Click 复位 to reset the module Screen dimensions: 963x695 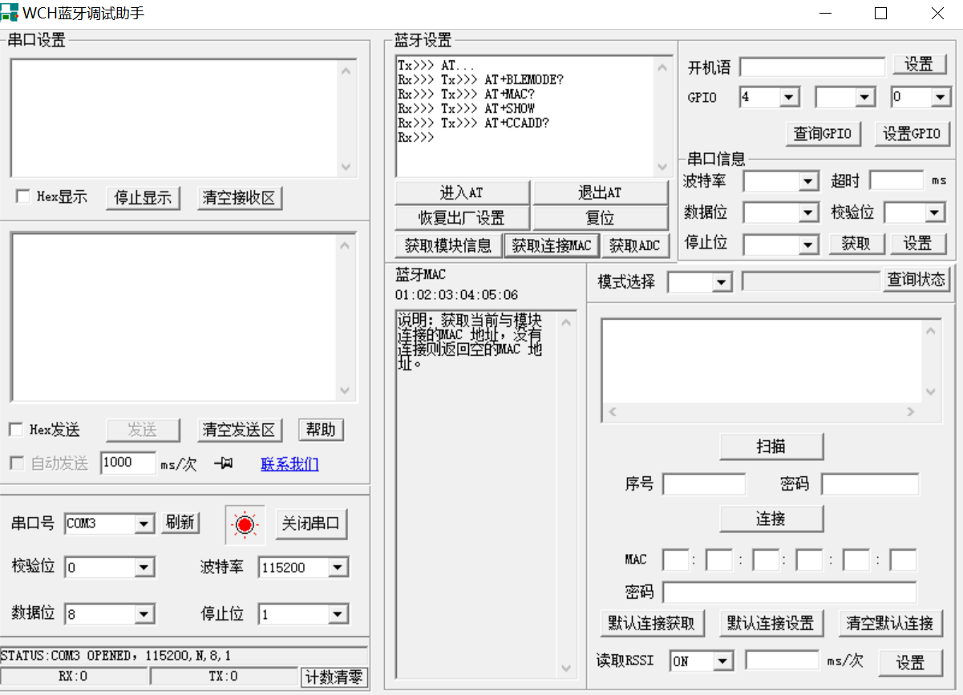601,217
